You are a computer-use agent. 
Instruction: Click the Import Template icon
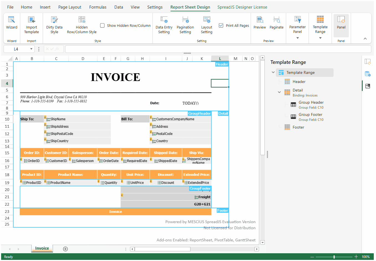[31, 20]
